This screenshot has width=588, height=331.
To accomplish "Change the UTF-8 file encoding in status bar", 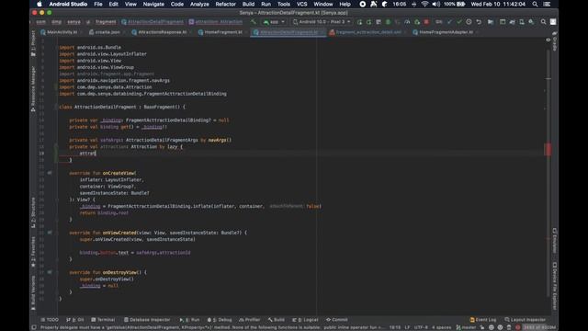I will [421, 327].
